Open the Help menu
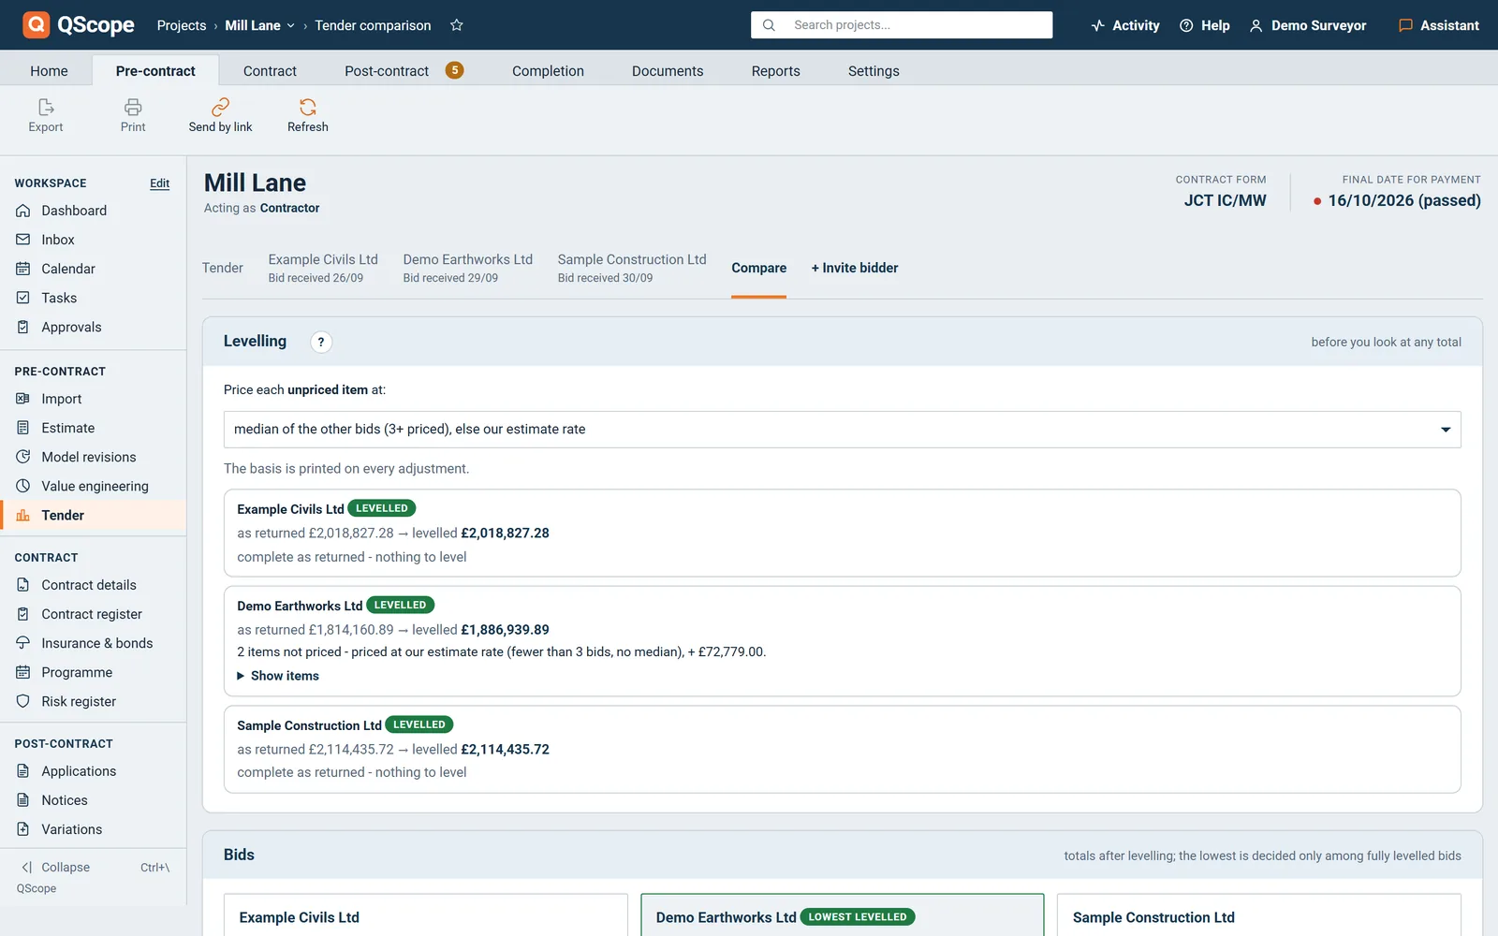 [1205, 25]
